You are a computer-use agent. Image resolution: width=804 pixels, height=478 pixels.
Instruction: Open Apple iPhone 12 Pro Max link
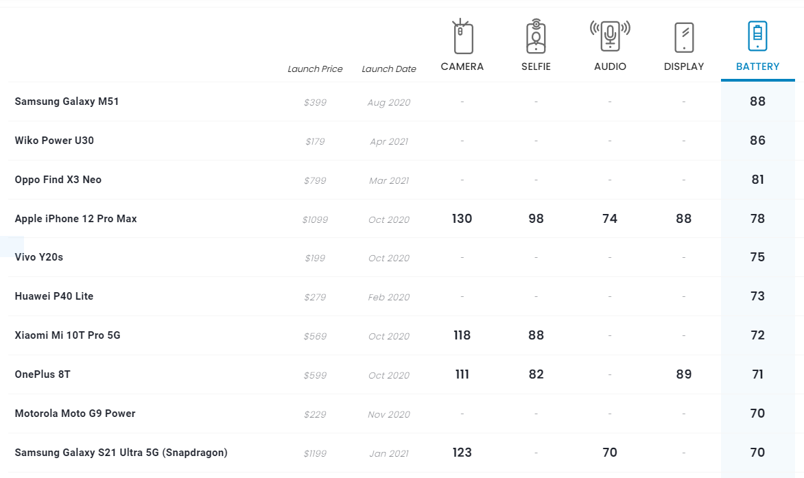76,219
